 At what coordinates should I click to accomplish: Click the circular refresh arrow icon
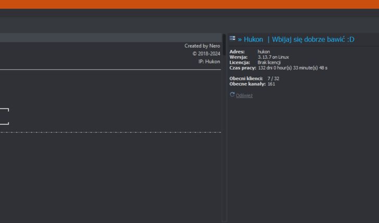(x=232, y=95)
